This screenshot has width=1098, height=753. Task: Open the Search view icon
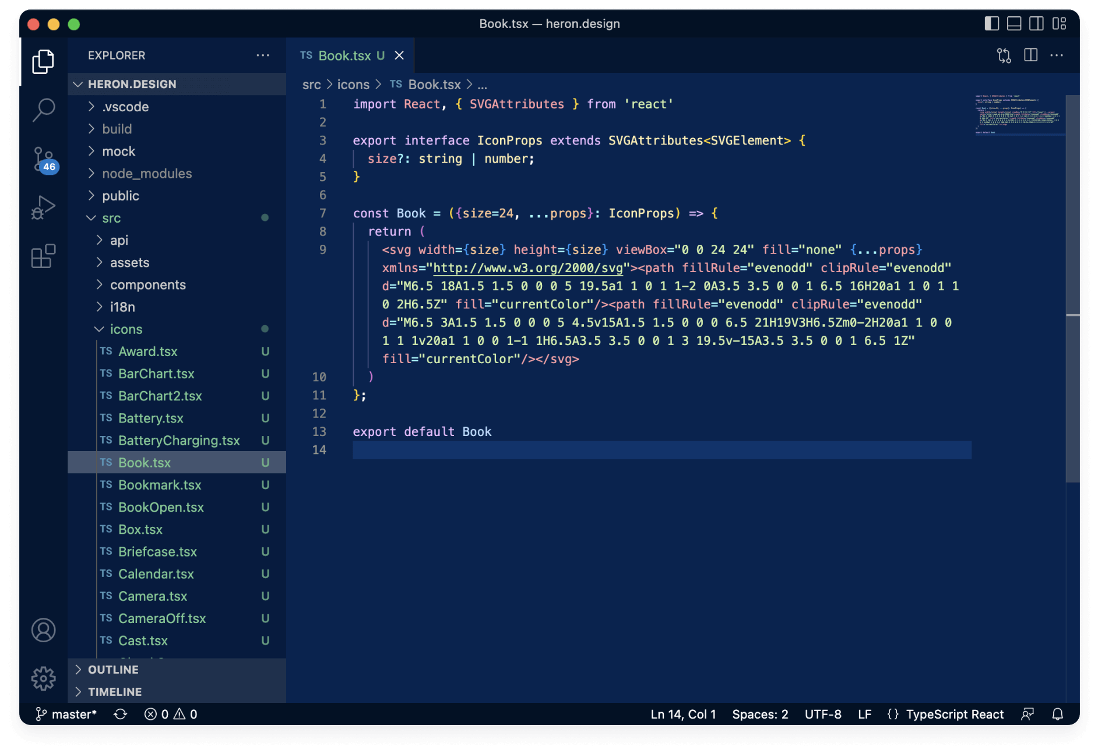43,110
